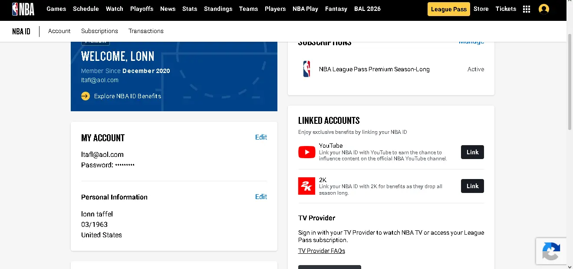Switch to the Subscriptions tab
Screen dimensions: 573x269
point(99,31)
